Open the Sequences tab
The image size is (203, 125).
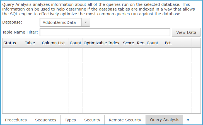(x=46, y=120)
